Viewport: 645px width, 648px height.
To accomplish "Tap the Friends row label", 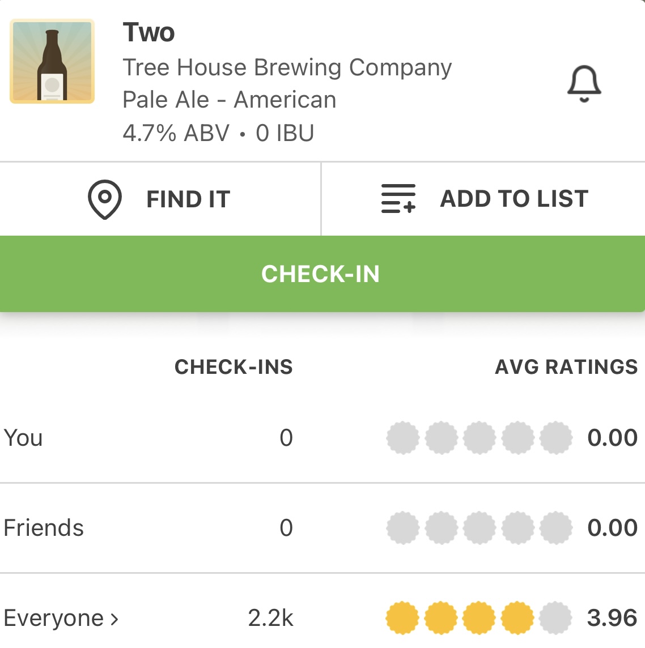I will pos(44,528).
